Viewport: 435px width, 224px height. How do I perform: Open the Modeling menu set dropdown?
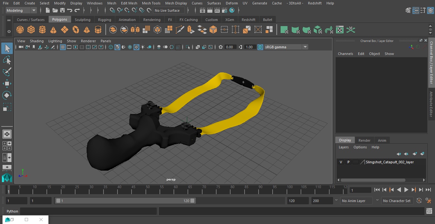click(21, 10)
